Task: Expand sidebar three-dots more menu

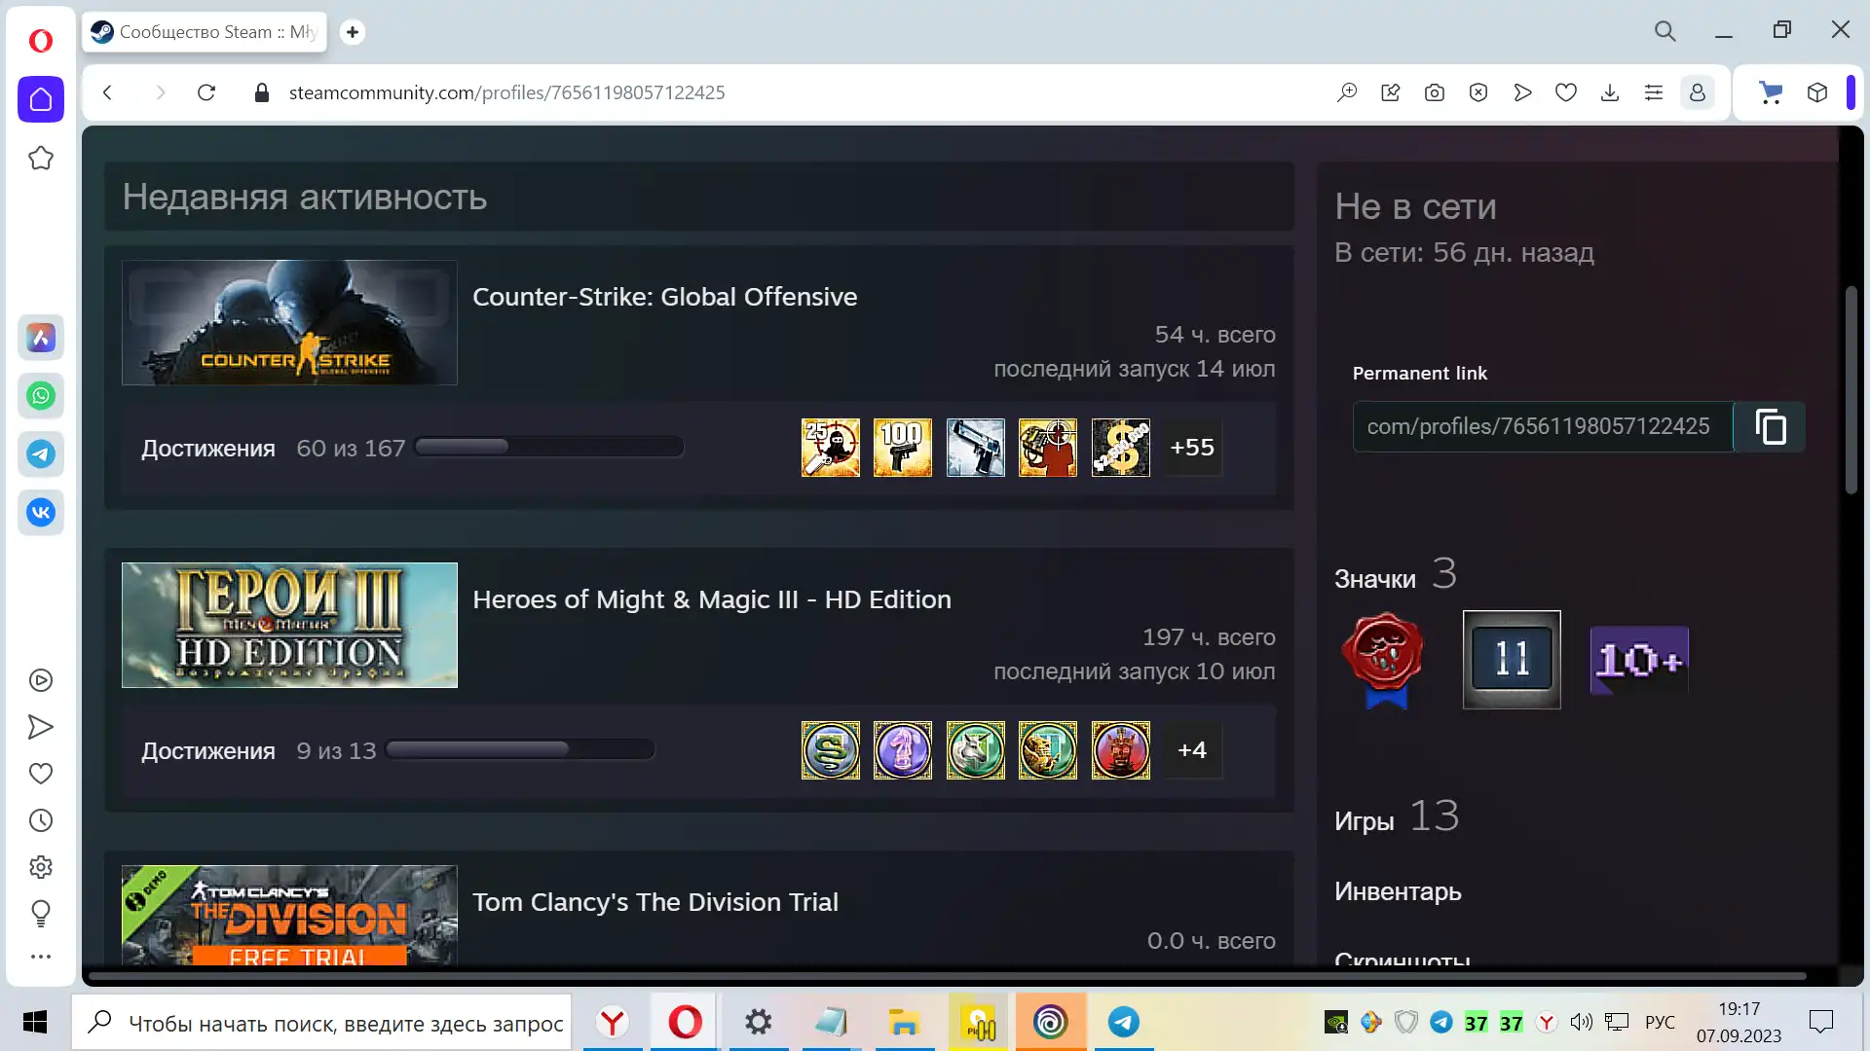Action: (41, 957)
